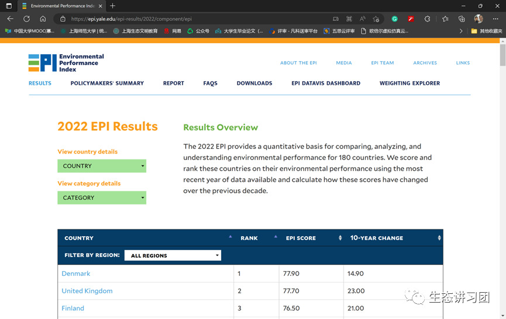Expand the bookmarks bar overflow chevron
Viewport: 506px width, 319px height.
(x=461, y=31)
